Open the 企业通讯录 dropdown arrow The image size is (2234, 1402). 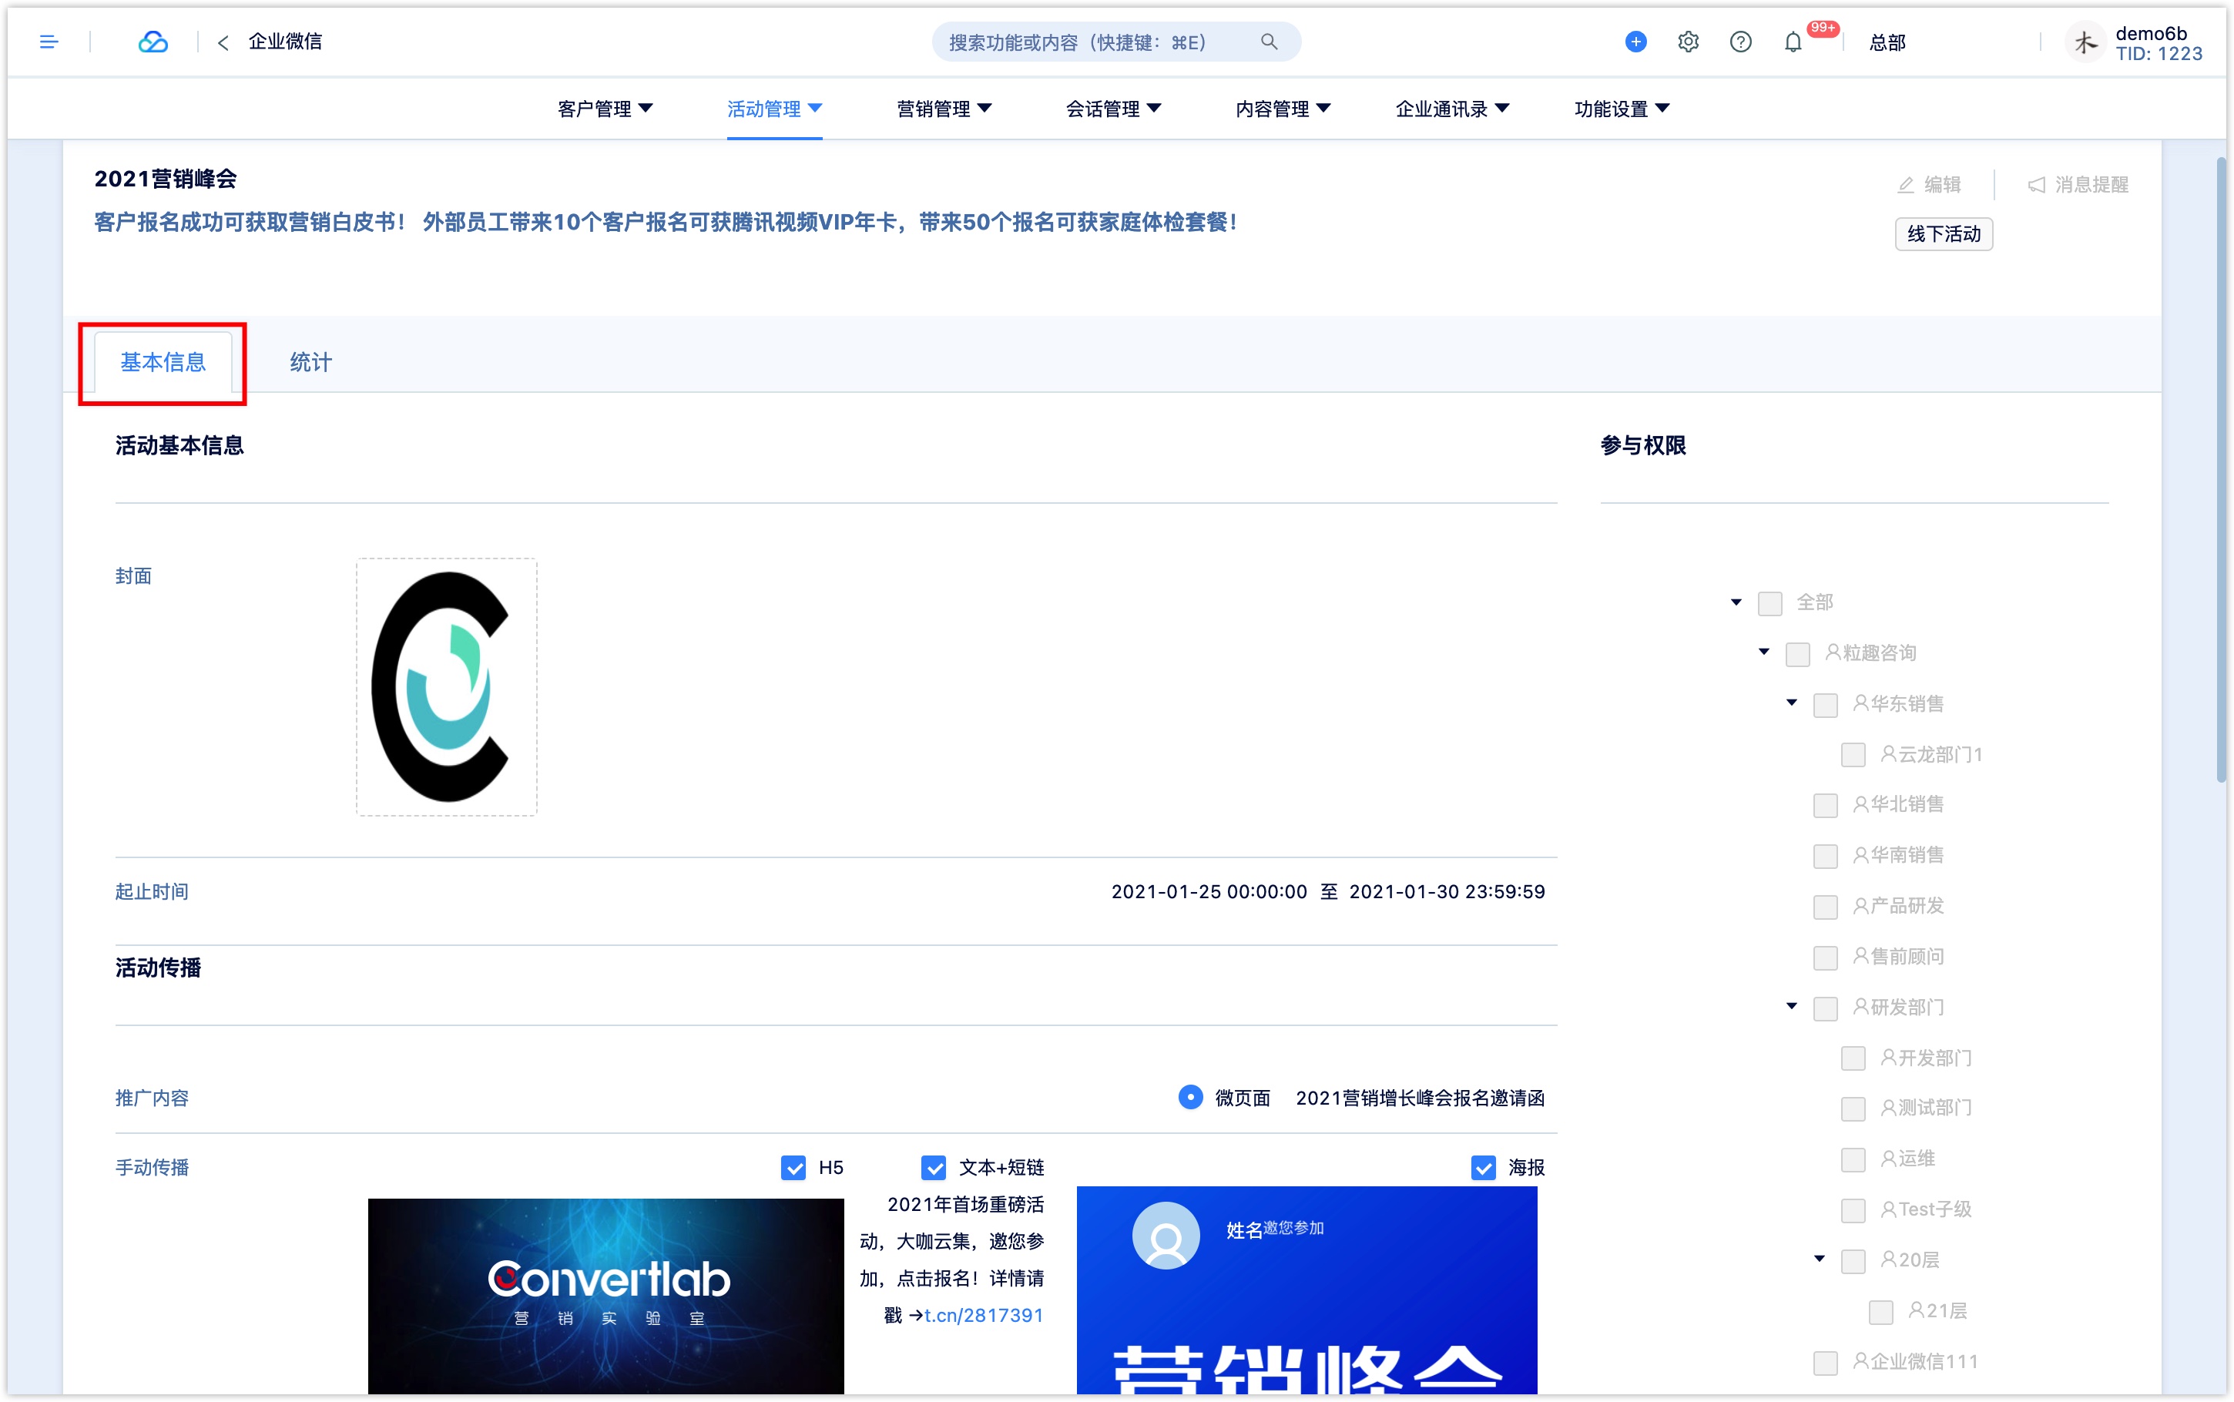pyautogui.click(x=1503, y=109)
